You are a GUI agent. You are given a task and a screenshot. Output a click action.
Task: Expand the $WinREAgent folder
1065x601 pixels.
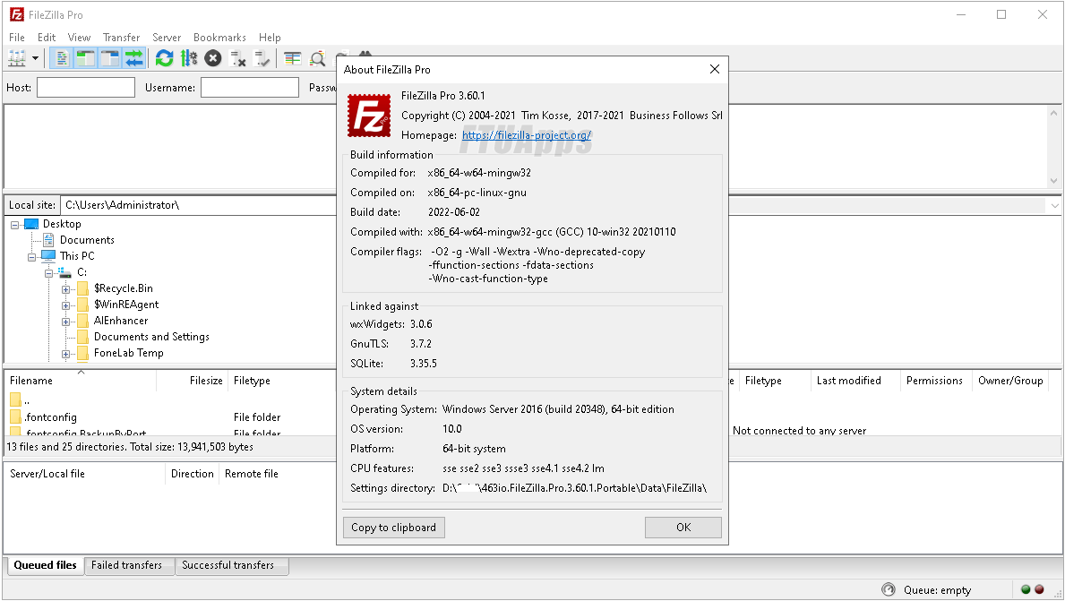pyautogui.click(x=66, y=305)
